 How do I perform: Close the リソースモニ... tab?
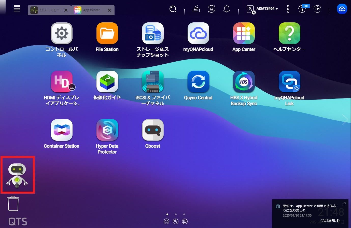pos(66,10)
